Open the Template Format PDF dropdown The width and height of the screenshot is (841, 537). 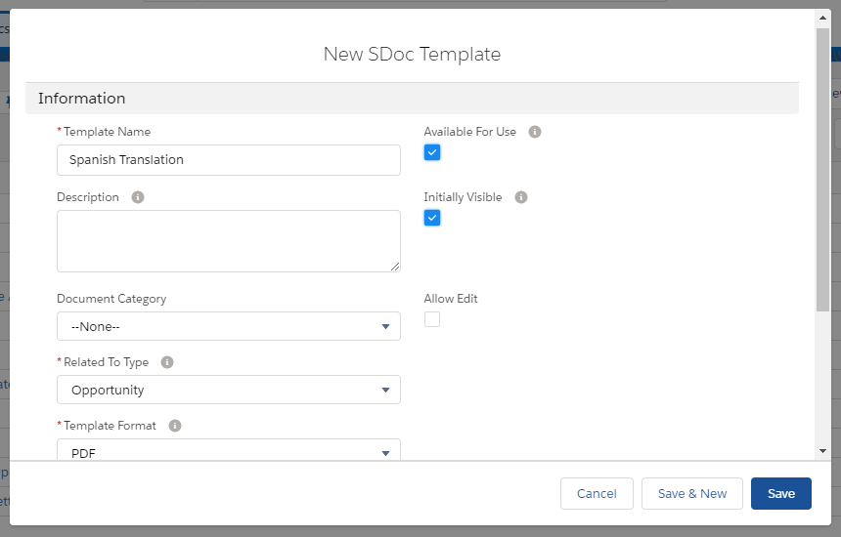[x=229, y=450]
